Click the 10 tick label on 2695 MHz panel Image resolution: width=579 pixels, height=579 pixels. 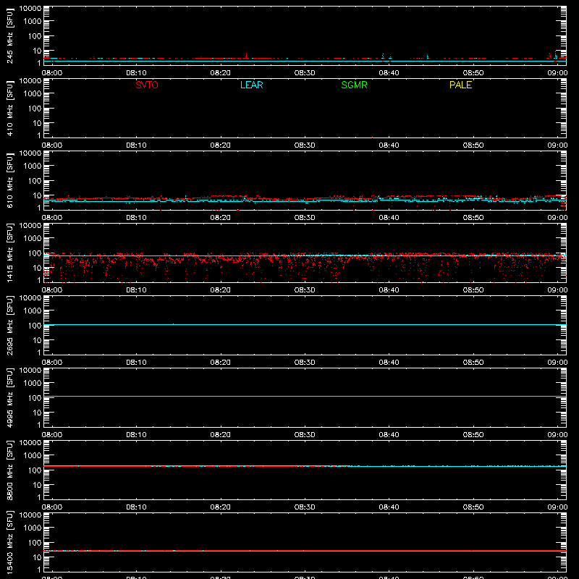pyautogui.click(x=38, y=340)
